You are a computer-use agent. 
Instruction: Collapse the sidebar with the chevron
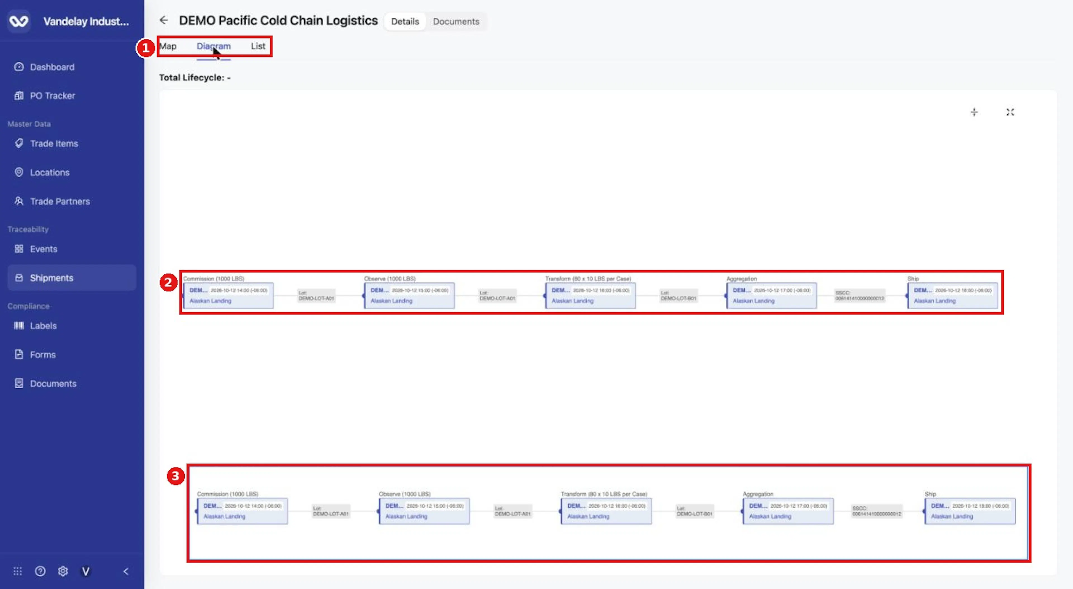(126, 571)
